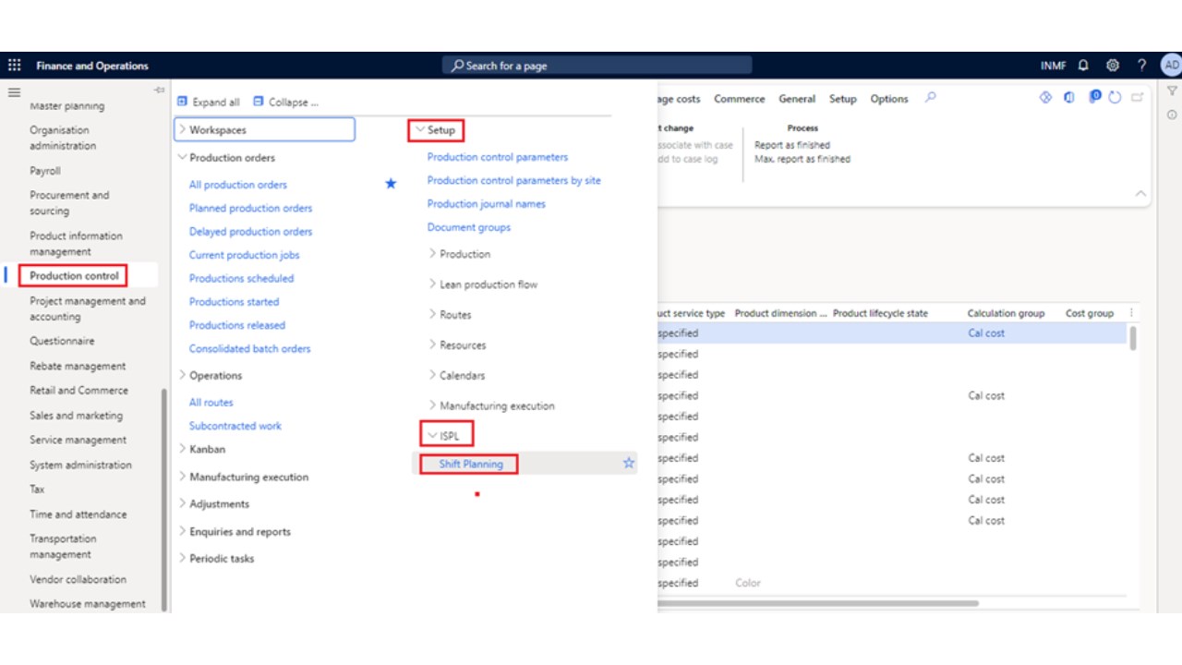This screenshot has width=1182, height=665.
Task: Collapse the Production orders group
Action: (182, 158)
